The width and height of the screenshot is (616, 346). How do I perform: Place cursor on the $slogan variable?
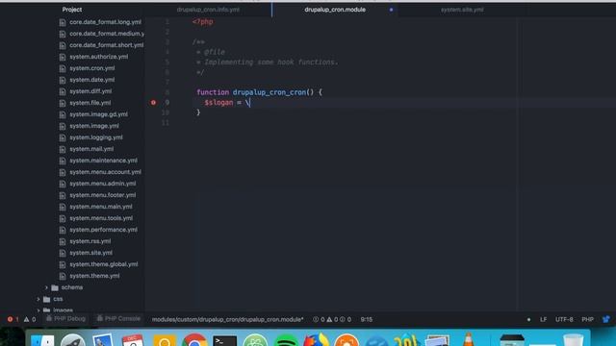(218, 103)
